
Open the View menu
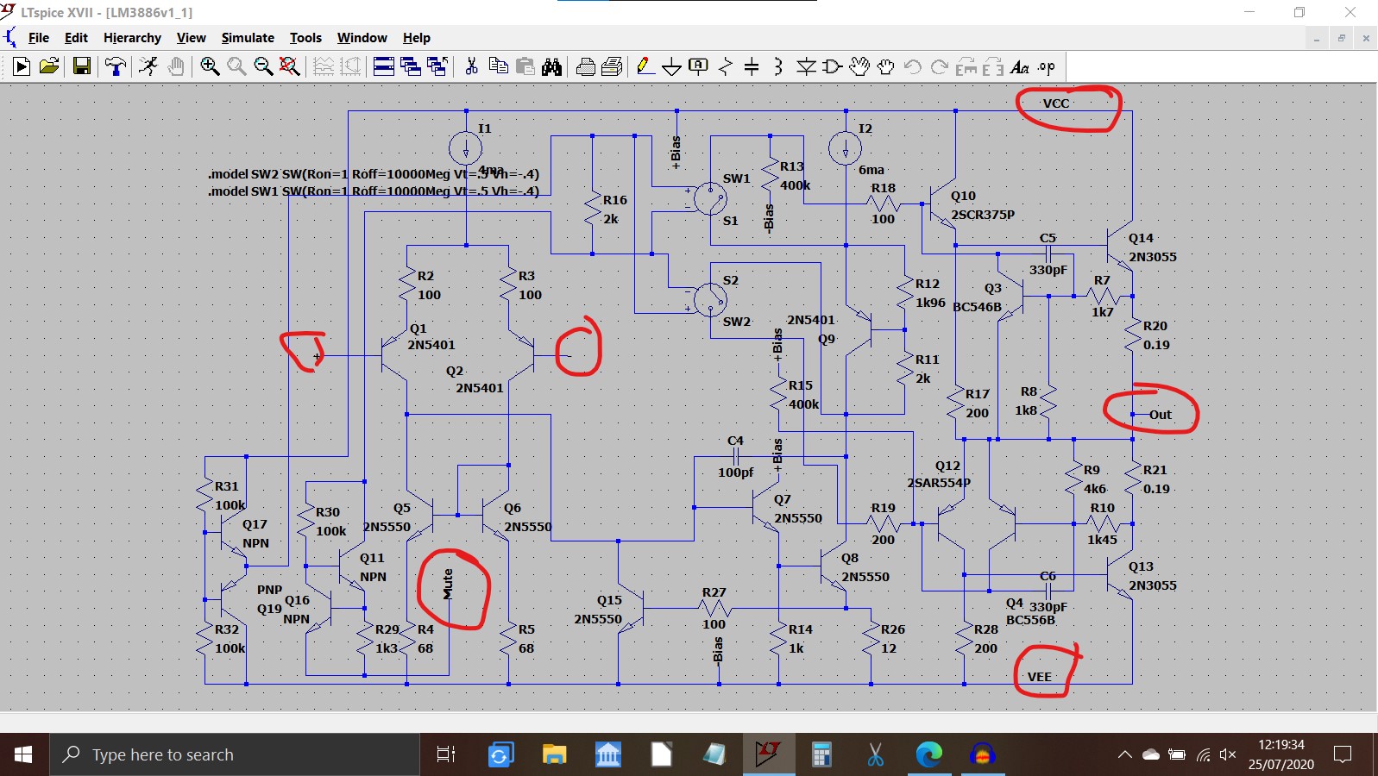pyautogui.click(x=191, y=38)
